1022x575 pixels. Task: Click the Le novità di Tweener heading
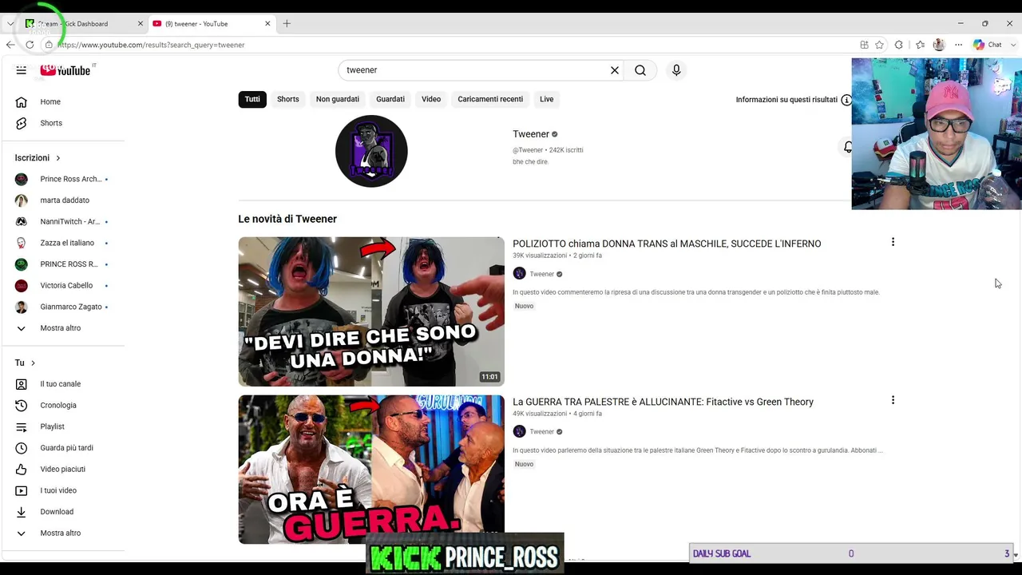click(x=287, y=219)
